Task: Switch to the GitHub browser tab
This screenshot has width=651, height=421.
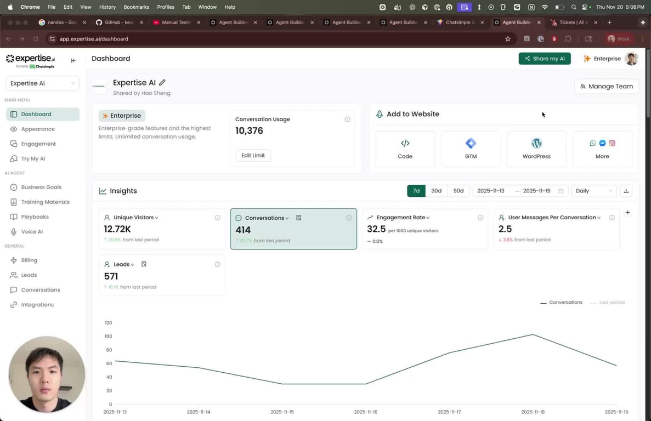Action: point(119,22)
